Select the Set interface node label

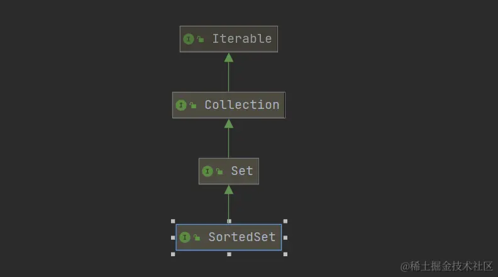241,171
